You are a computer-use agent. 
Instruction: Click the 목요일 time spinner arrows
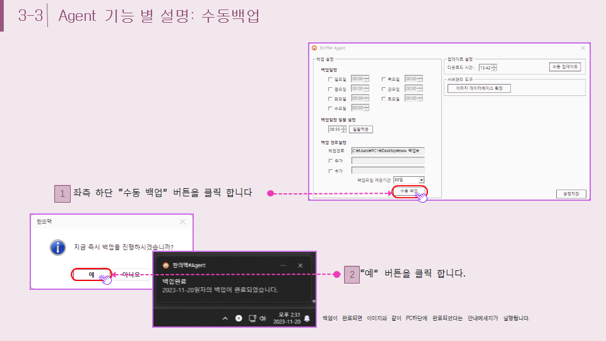coord(420,79)
